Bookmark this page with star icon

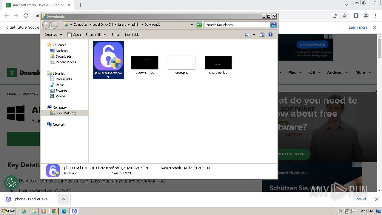tap(344, 16)
